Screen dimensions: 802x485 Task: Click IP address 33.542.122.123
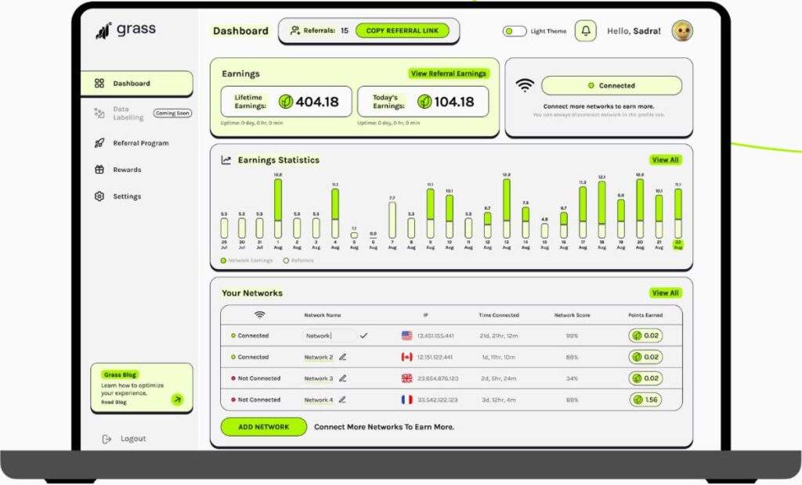coord(437,400)
